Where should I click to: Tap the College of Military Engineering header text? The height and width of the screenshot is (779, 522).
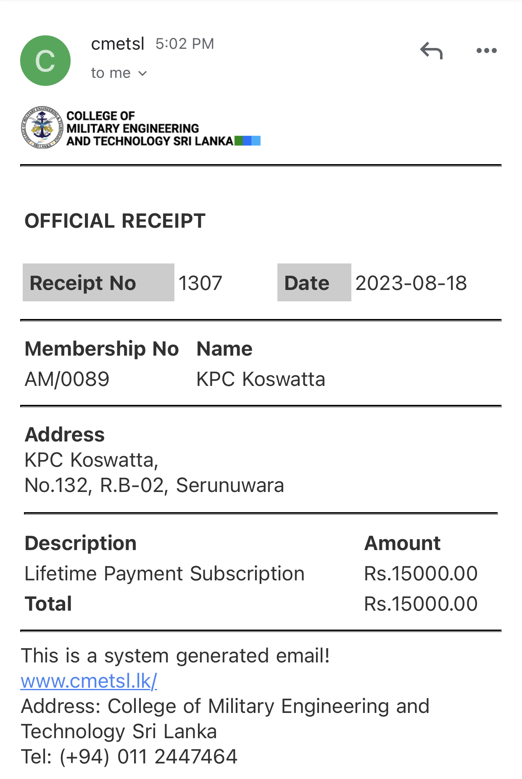(150, 128)
